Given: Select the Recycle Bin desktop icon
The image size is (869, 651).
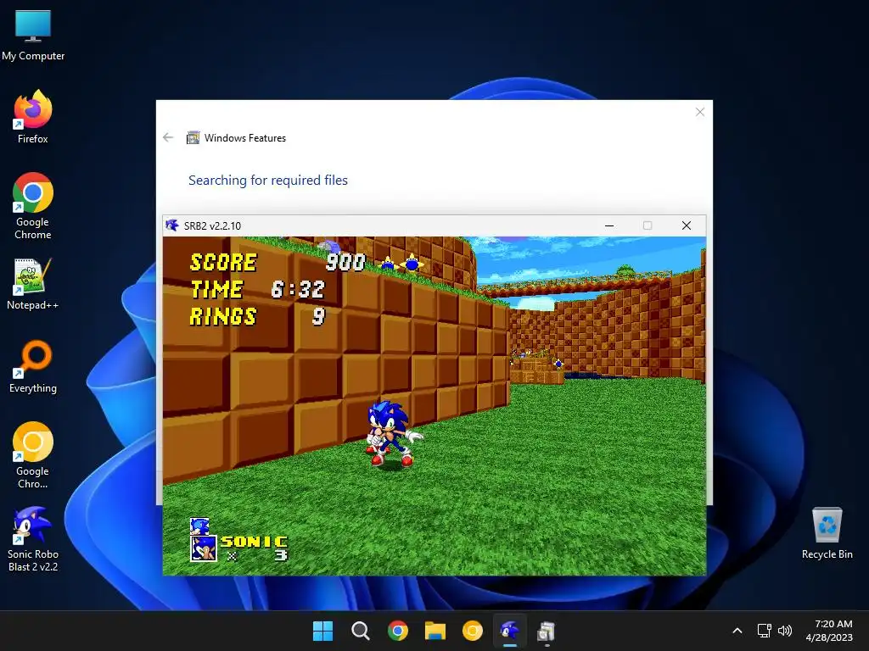Looking at the screenshot, I should 827,533.
